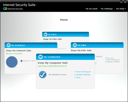Minimize the Internet Security Suite window
This screenshot has width=128, height=102.
121,2
